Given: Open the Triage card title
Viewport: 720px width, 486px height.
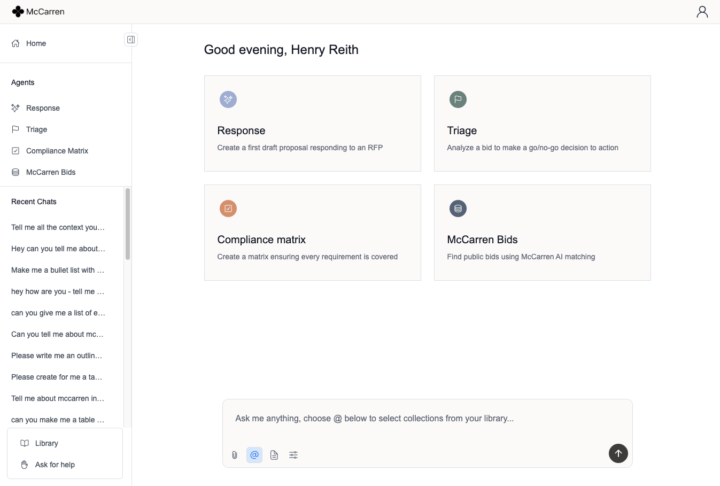Looking at the screenshot, I should pos(462,130).
